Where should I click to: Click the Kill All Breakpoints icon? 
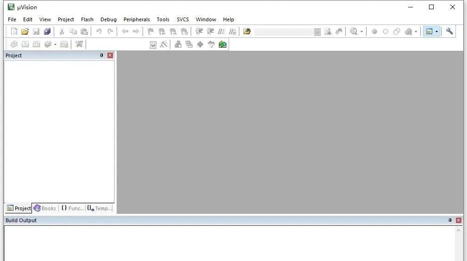coord(408,31)
